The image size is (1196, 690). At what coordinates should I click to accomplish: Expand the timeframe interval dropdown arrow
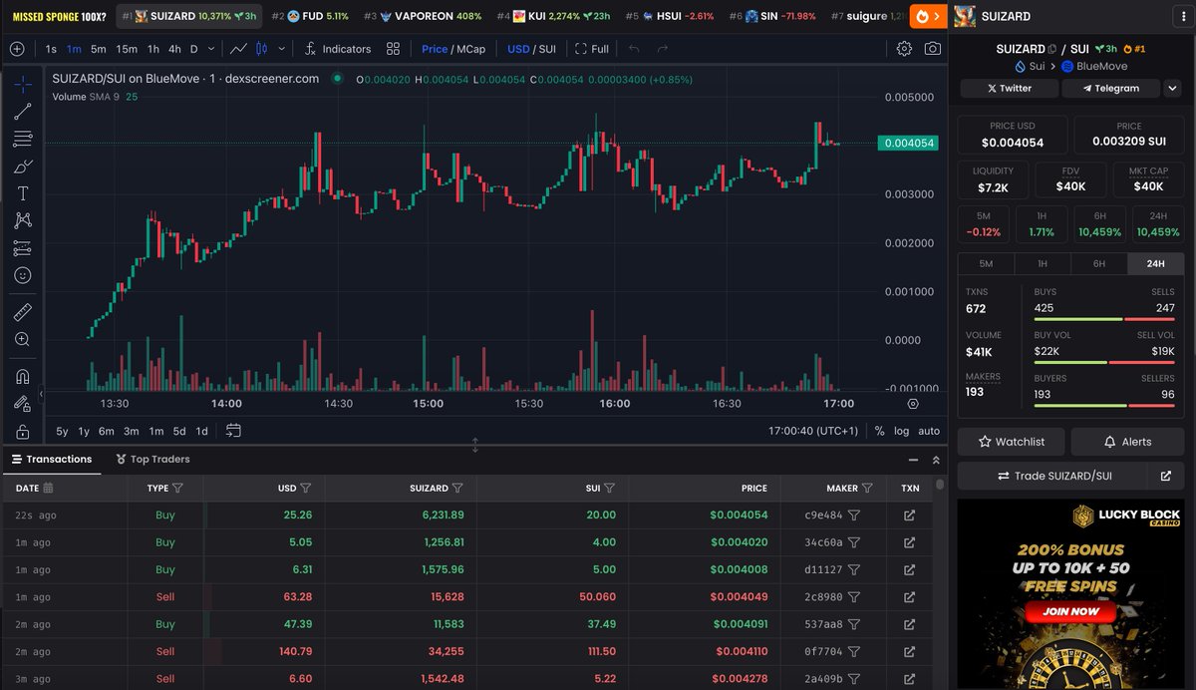(212, 49)
